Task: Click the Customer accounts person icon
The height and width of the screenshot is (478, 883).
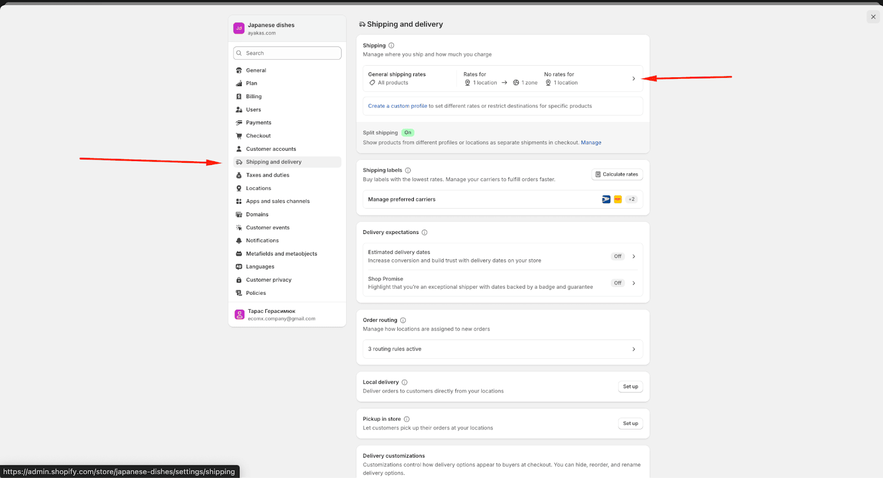Action: [x=239, y=149]
